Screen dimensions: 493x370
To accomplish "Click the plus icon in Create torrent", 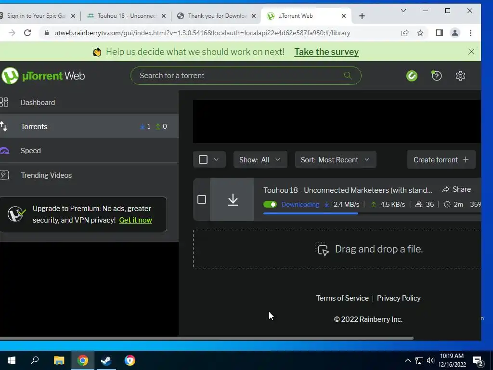I will click(x=466, y=159).
